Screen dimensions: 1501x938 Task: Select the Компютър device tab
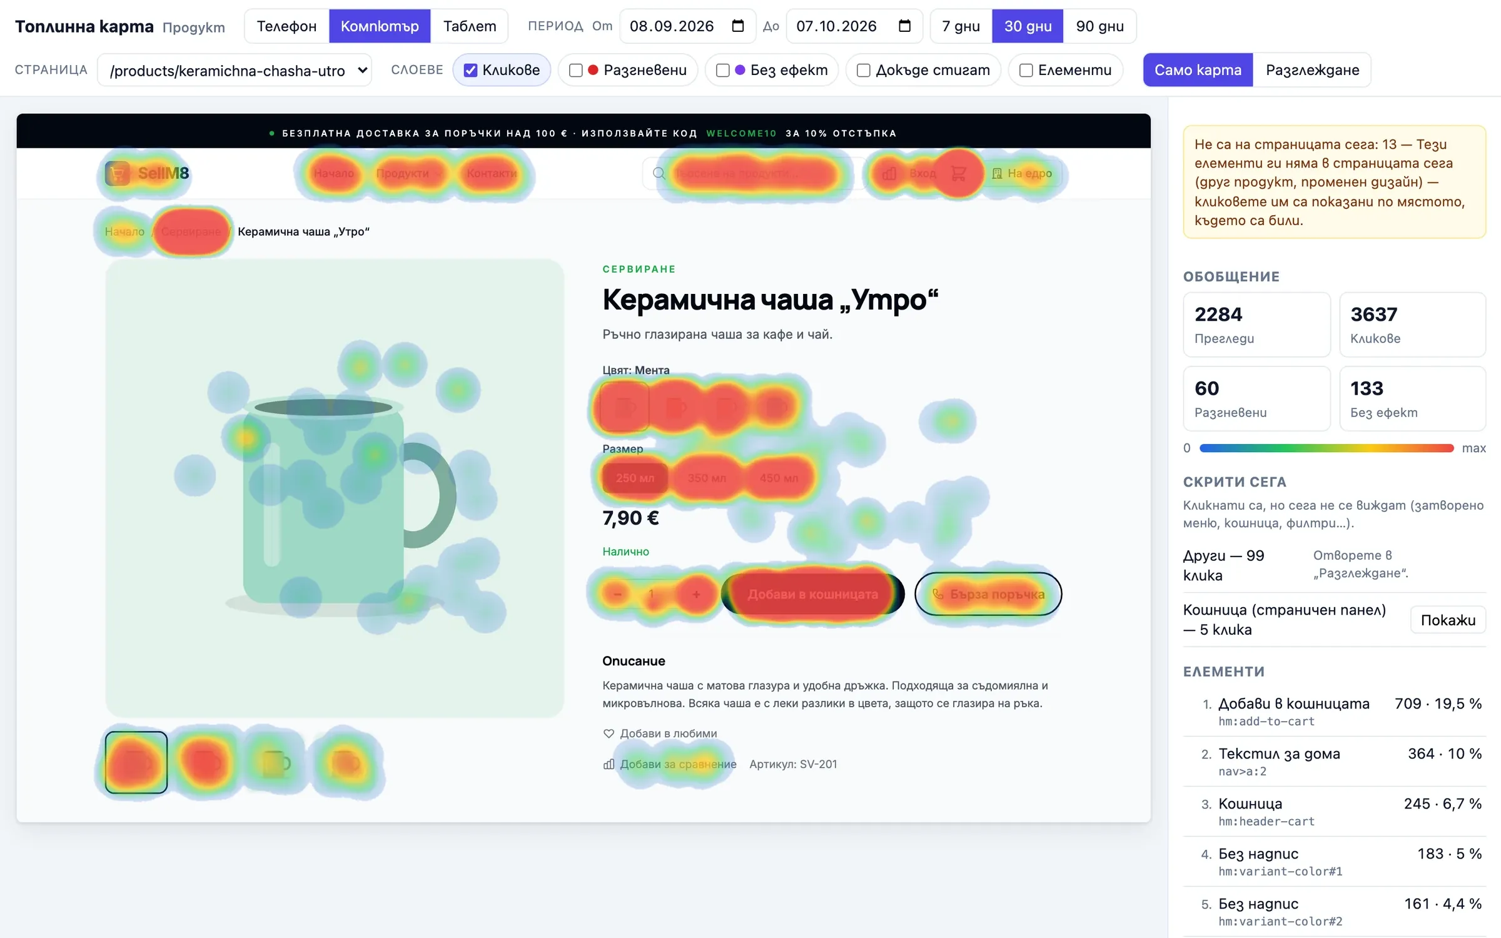coord(380,26)
